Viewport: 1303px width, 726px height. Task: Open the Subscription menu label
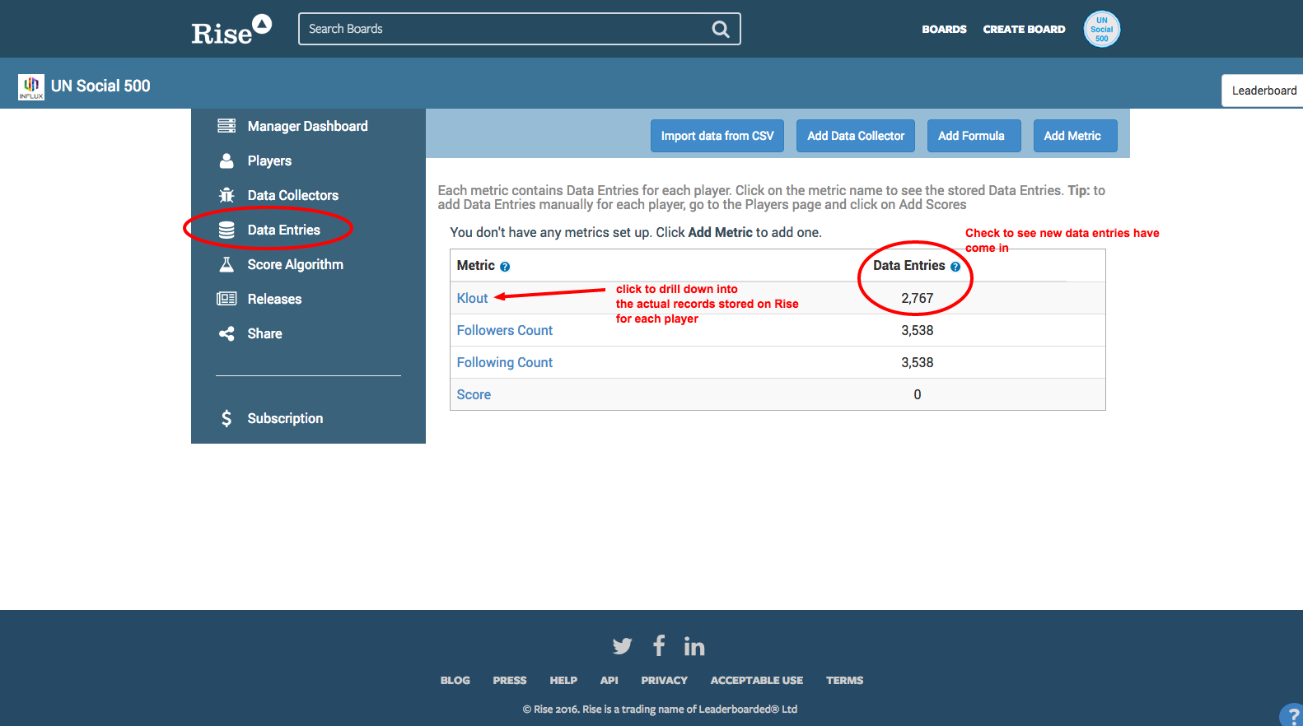[x=285, y=418]
